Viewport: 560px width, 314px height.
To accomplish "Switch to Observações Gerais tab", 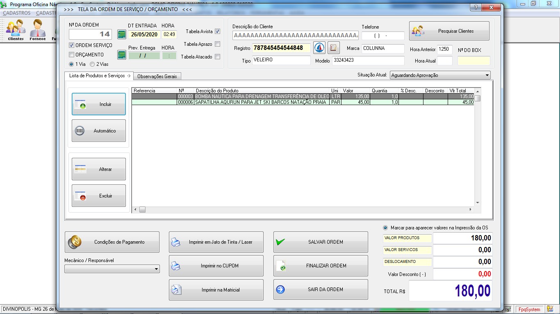I will point(157,76).
